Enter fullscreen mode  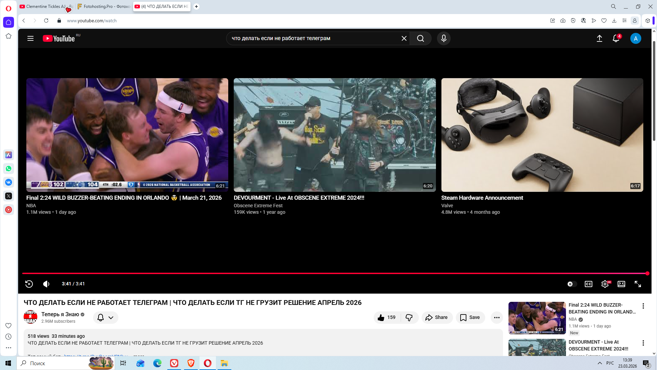coord(637,284)
